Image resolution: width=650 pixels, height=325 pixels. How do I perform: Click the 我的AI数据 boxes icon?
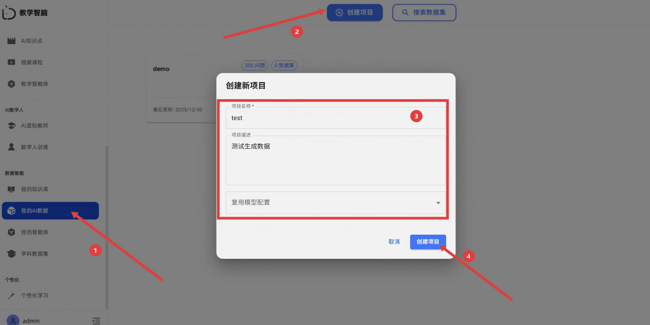click(x=11, y=211)
